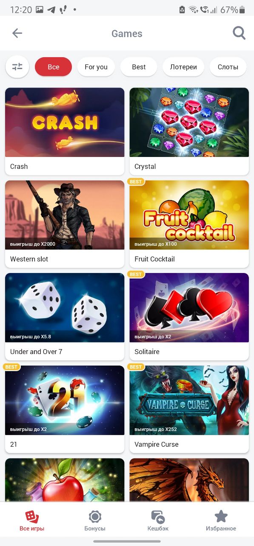Open the Crystal game thumbnail
Image resolution: width=254 pixels, height=546 pixels.
189,122
